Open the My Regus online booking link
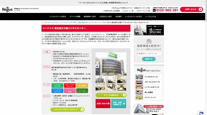This screenshot has width=207, height=115. pos(131,8)
